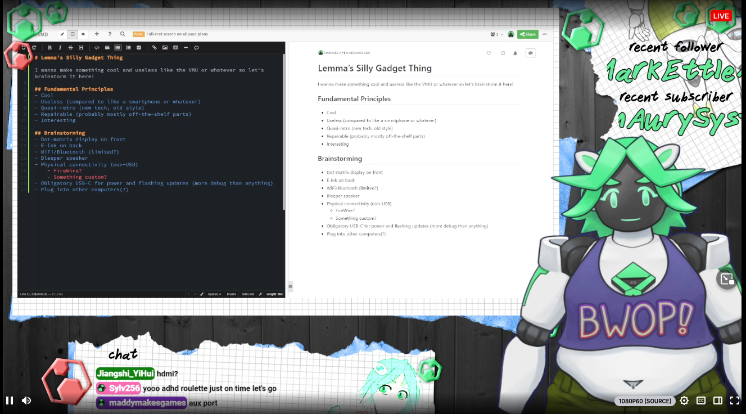The width and height of the screenshot is (746, 414).
Task: Open the 1080P60 (SOURCE) quality selector
Action: click(645, 401)
